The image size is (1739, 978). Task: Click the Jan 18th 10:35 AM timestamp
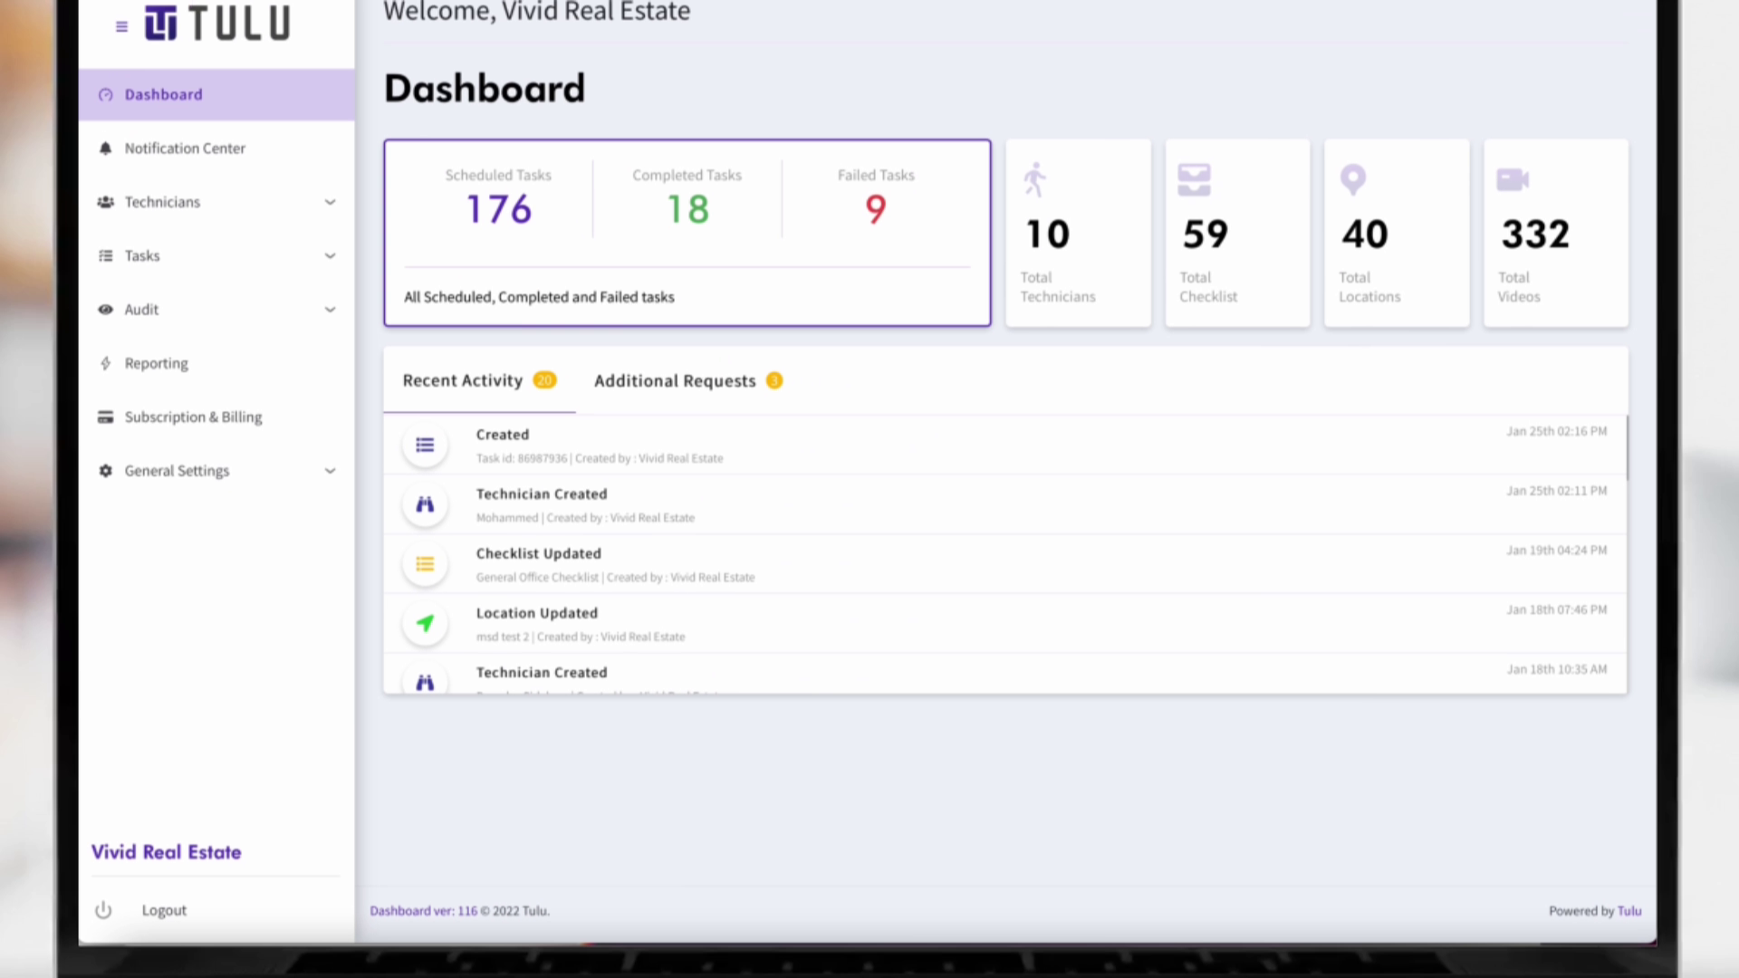point(1557,669)
